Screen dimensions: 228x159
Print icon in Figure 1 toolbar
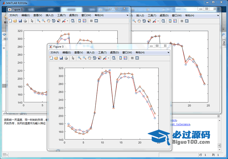(x=25, y=21)
